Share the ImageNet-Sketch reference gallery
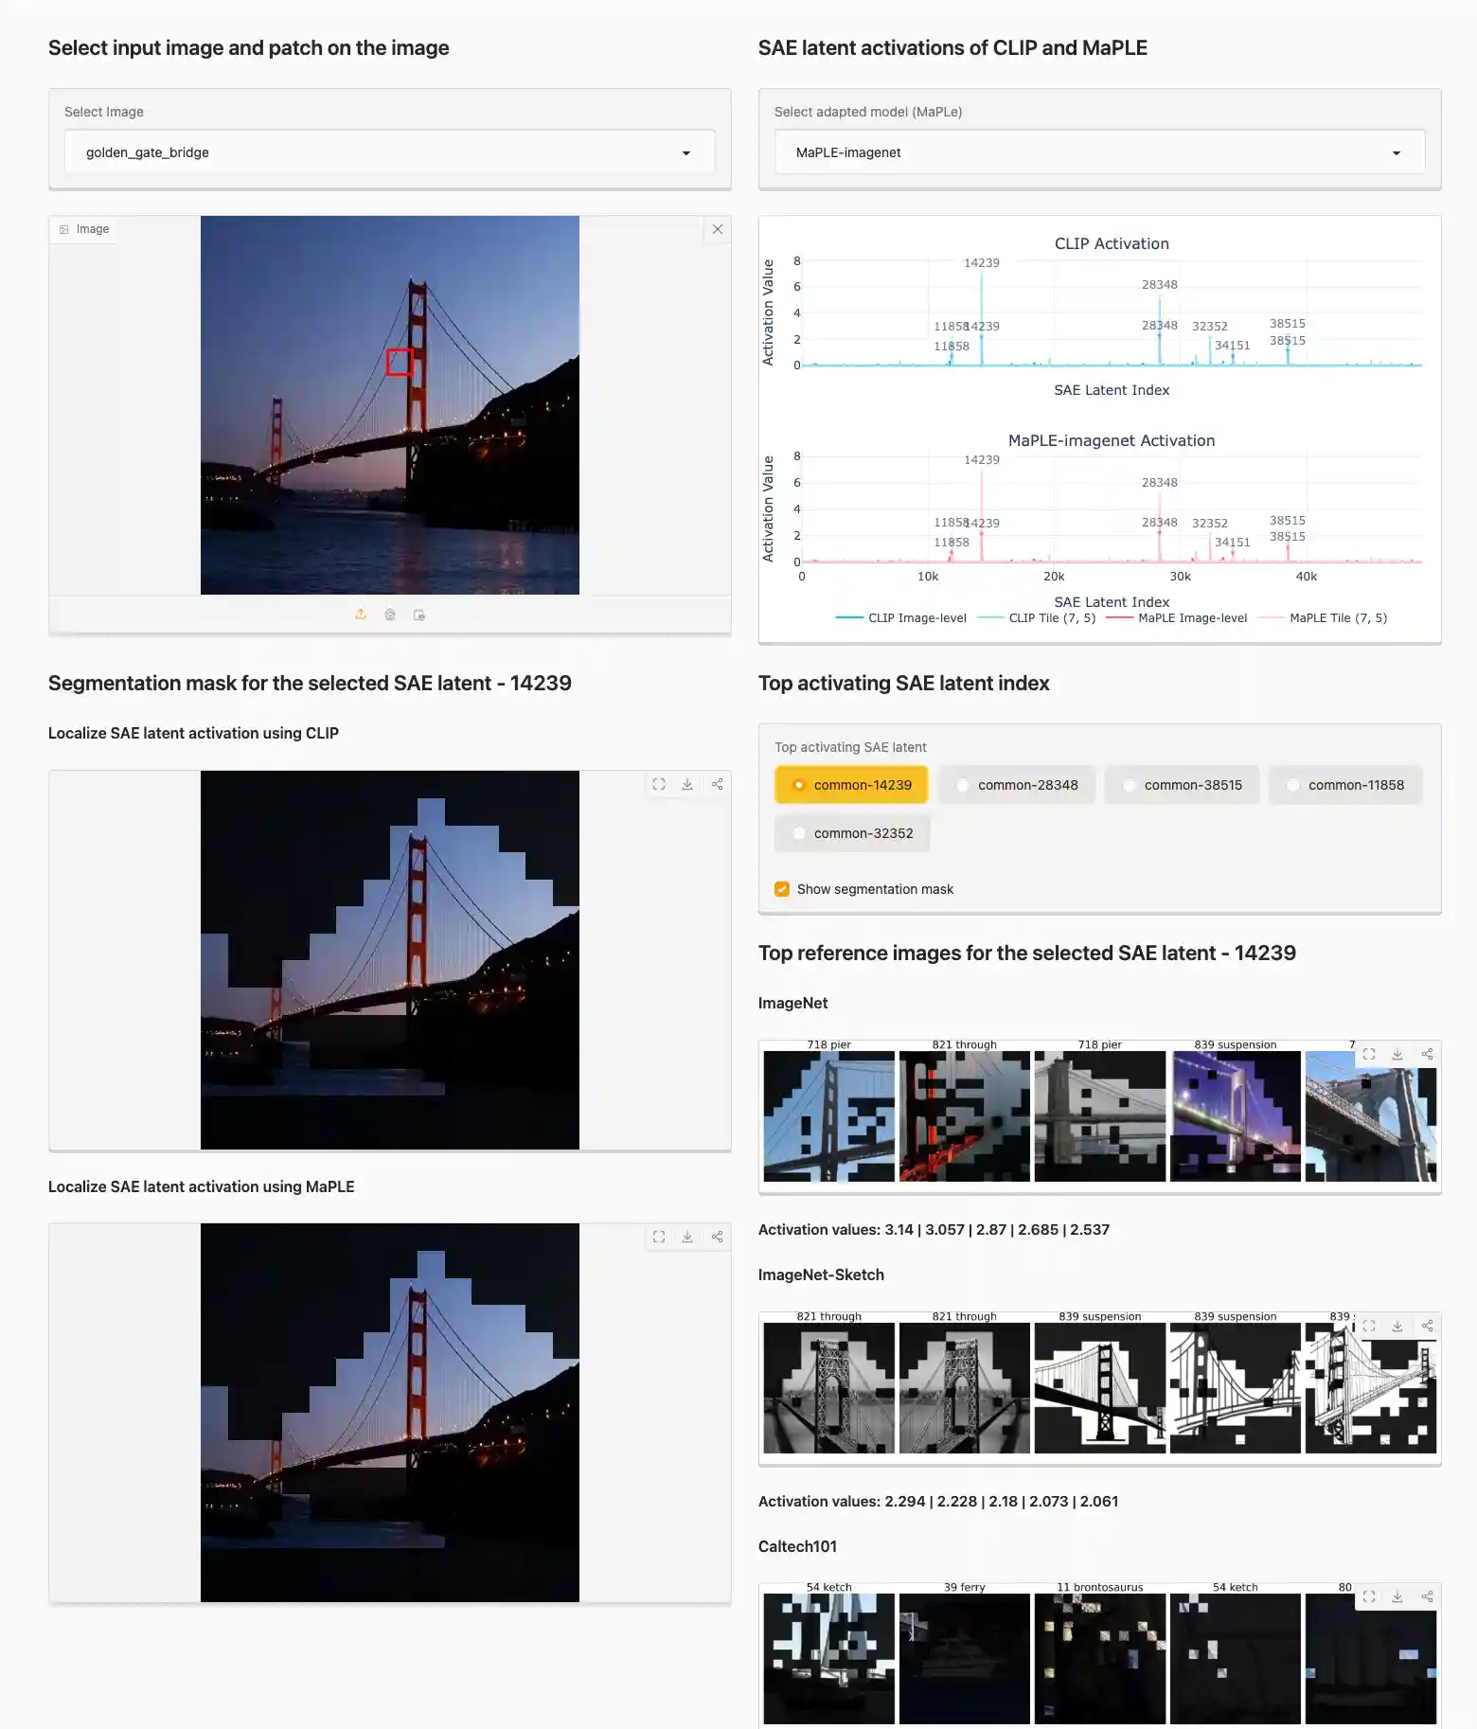Image resolution: width=1477 pixels, height=1729 pixels. pyautogui.click(x=1427, y=1326)
